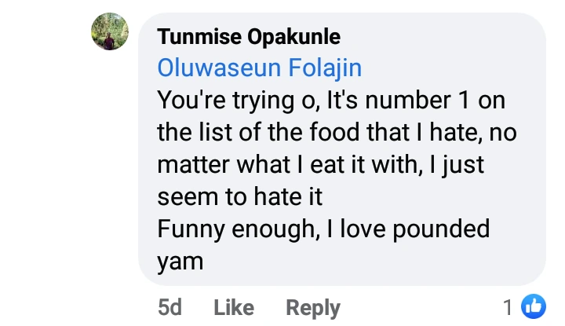Visit the tagged Oluwaseun Folajin profile

pyautogui.click(x=260, y=68)
